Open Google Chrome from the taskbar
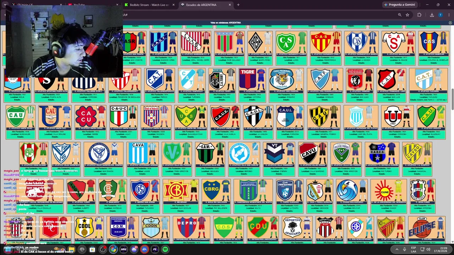This screenshot has width=454, height=255. [113, 249]
